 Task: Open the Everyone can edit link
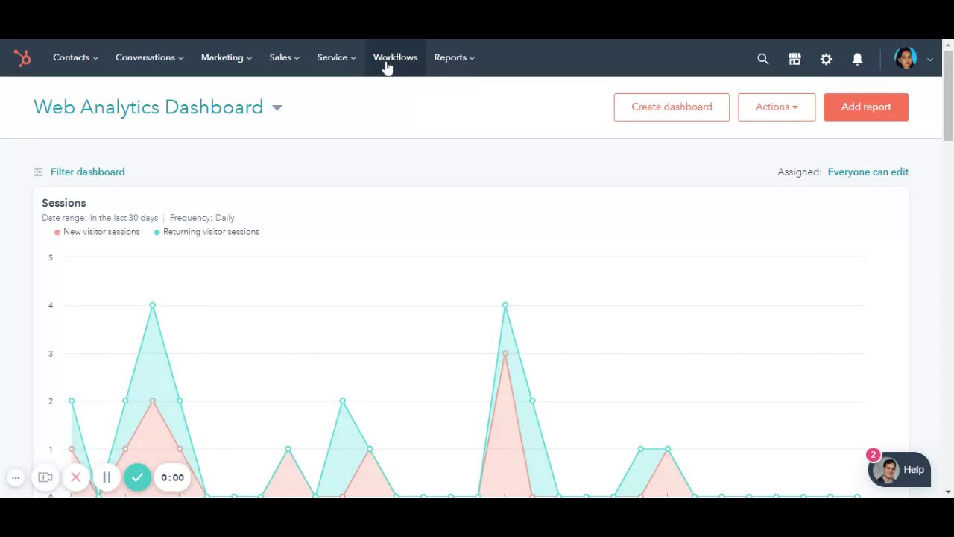click(868, 172)
